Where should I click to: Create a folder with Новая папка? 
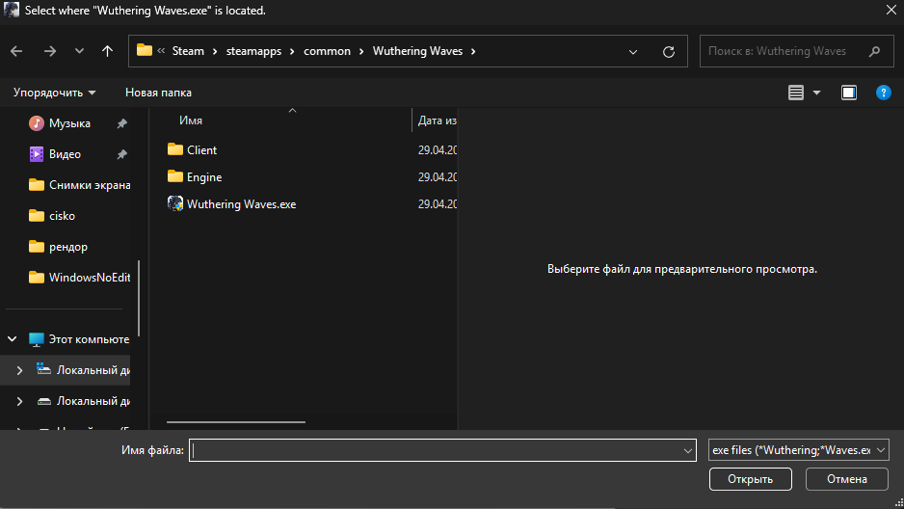click(159, 93)
